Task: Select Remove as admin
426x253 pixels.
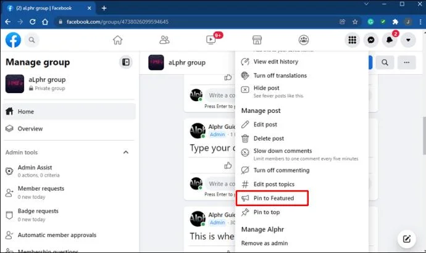Action: 264,243
